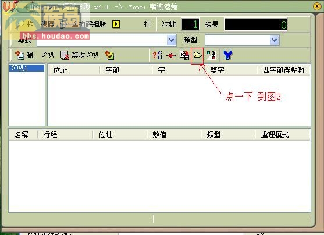Close the window with yellow X button
This screenshot has width=324, height=235.
tap(317, 6)
